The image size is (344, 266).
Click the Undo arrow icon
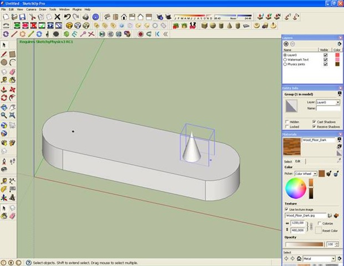coord(67,17)
